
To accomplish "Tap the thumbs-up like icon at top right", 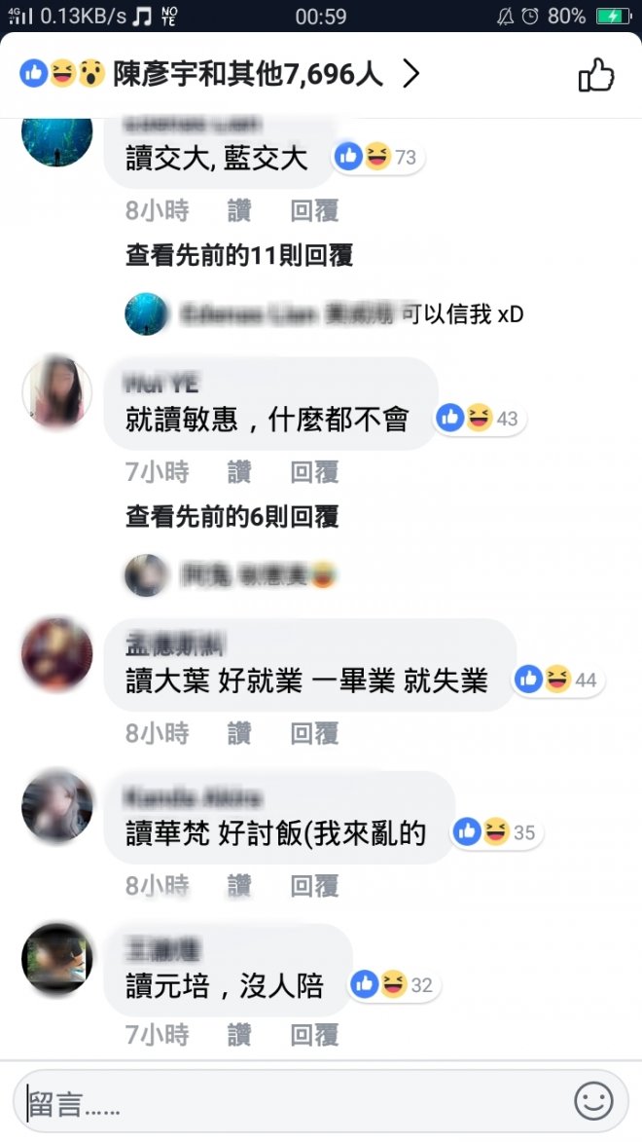I will 596,74.
